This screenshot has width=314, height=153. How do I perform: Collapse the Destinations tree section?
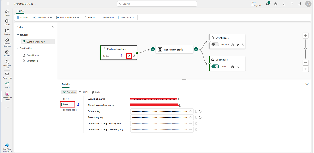pyautogui.click(x=18, y=48)
